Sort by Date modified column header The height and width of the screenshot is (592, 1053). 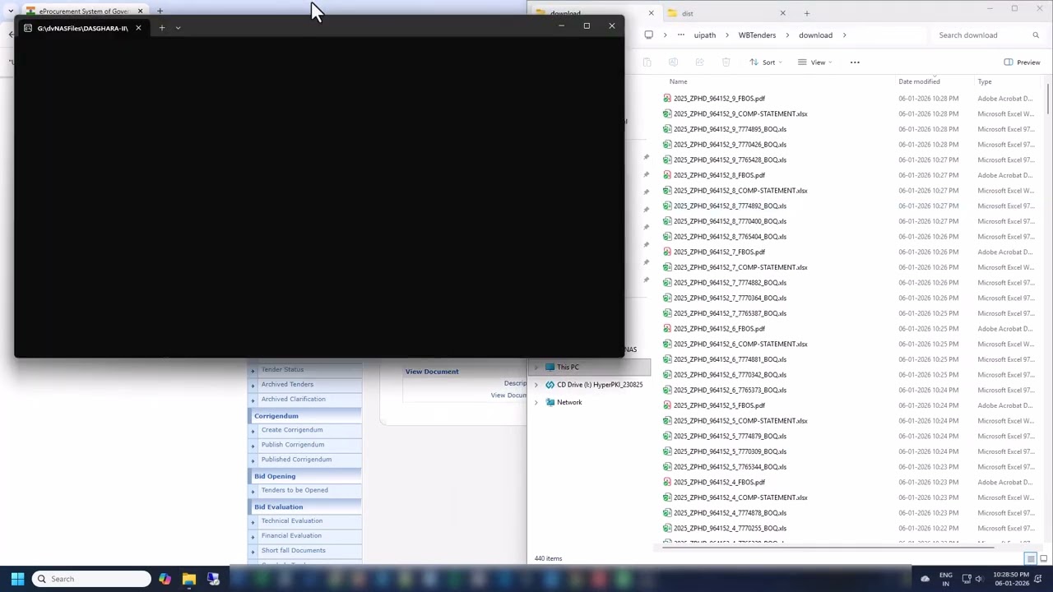[x=919, y=81]
